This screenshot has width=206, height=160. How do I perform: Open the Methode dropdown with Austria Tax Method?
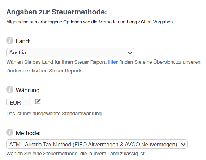coord(97,144)
